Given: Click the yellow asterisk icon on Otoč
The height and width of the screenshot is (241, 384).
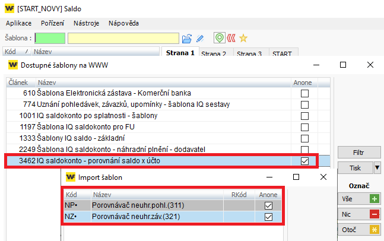Looking at the screenshot, I should 373,229.
